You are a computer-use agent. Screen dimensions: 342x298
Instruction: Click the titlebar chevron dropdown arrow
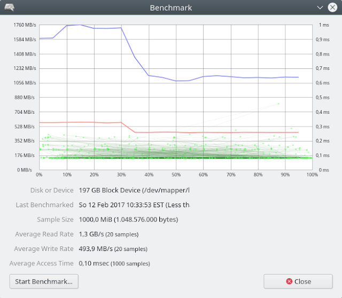pos(320,7)
